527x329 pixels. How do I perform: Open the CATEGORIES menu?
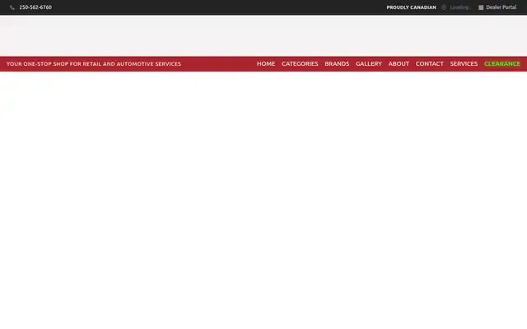[300, 64]
